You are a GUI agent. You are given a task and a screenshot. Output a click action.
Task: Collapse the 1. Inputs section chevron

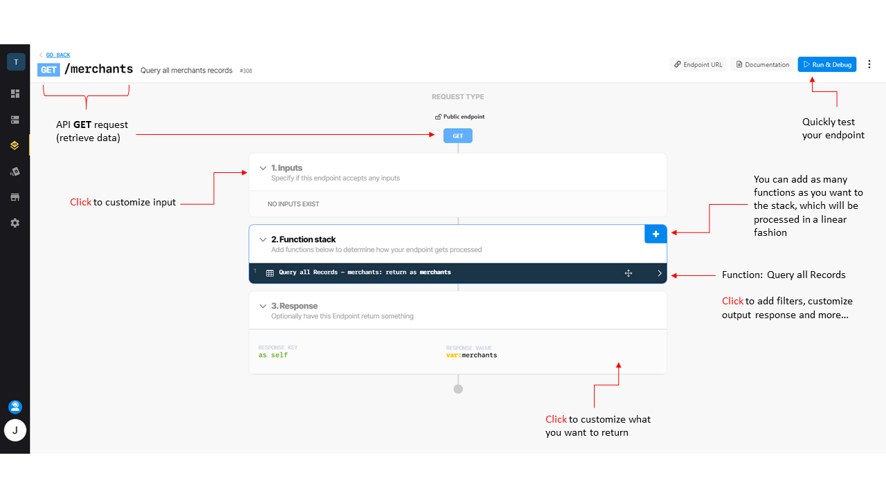[262, 168]
